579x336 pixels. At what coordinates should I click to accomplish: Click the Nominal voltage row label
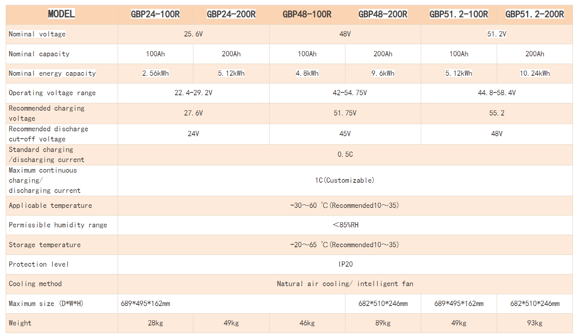point(37,34)
